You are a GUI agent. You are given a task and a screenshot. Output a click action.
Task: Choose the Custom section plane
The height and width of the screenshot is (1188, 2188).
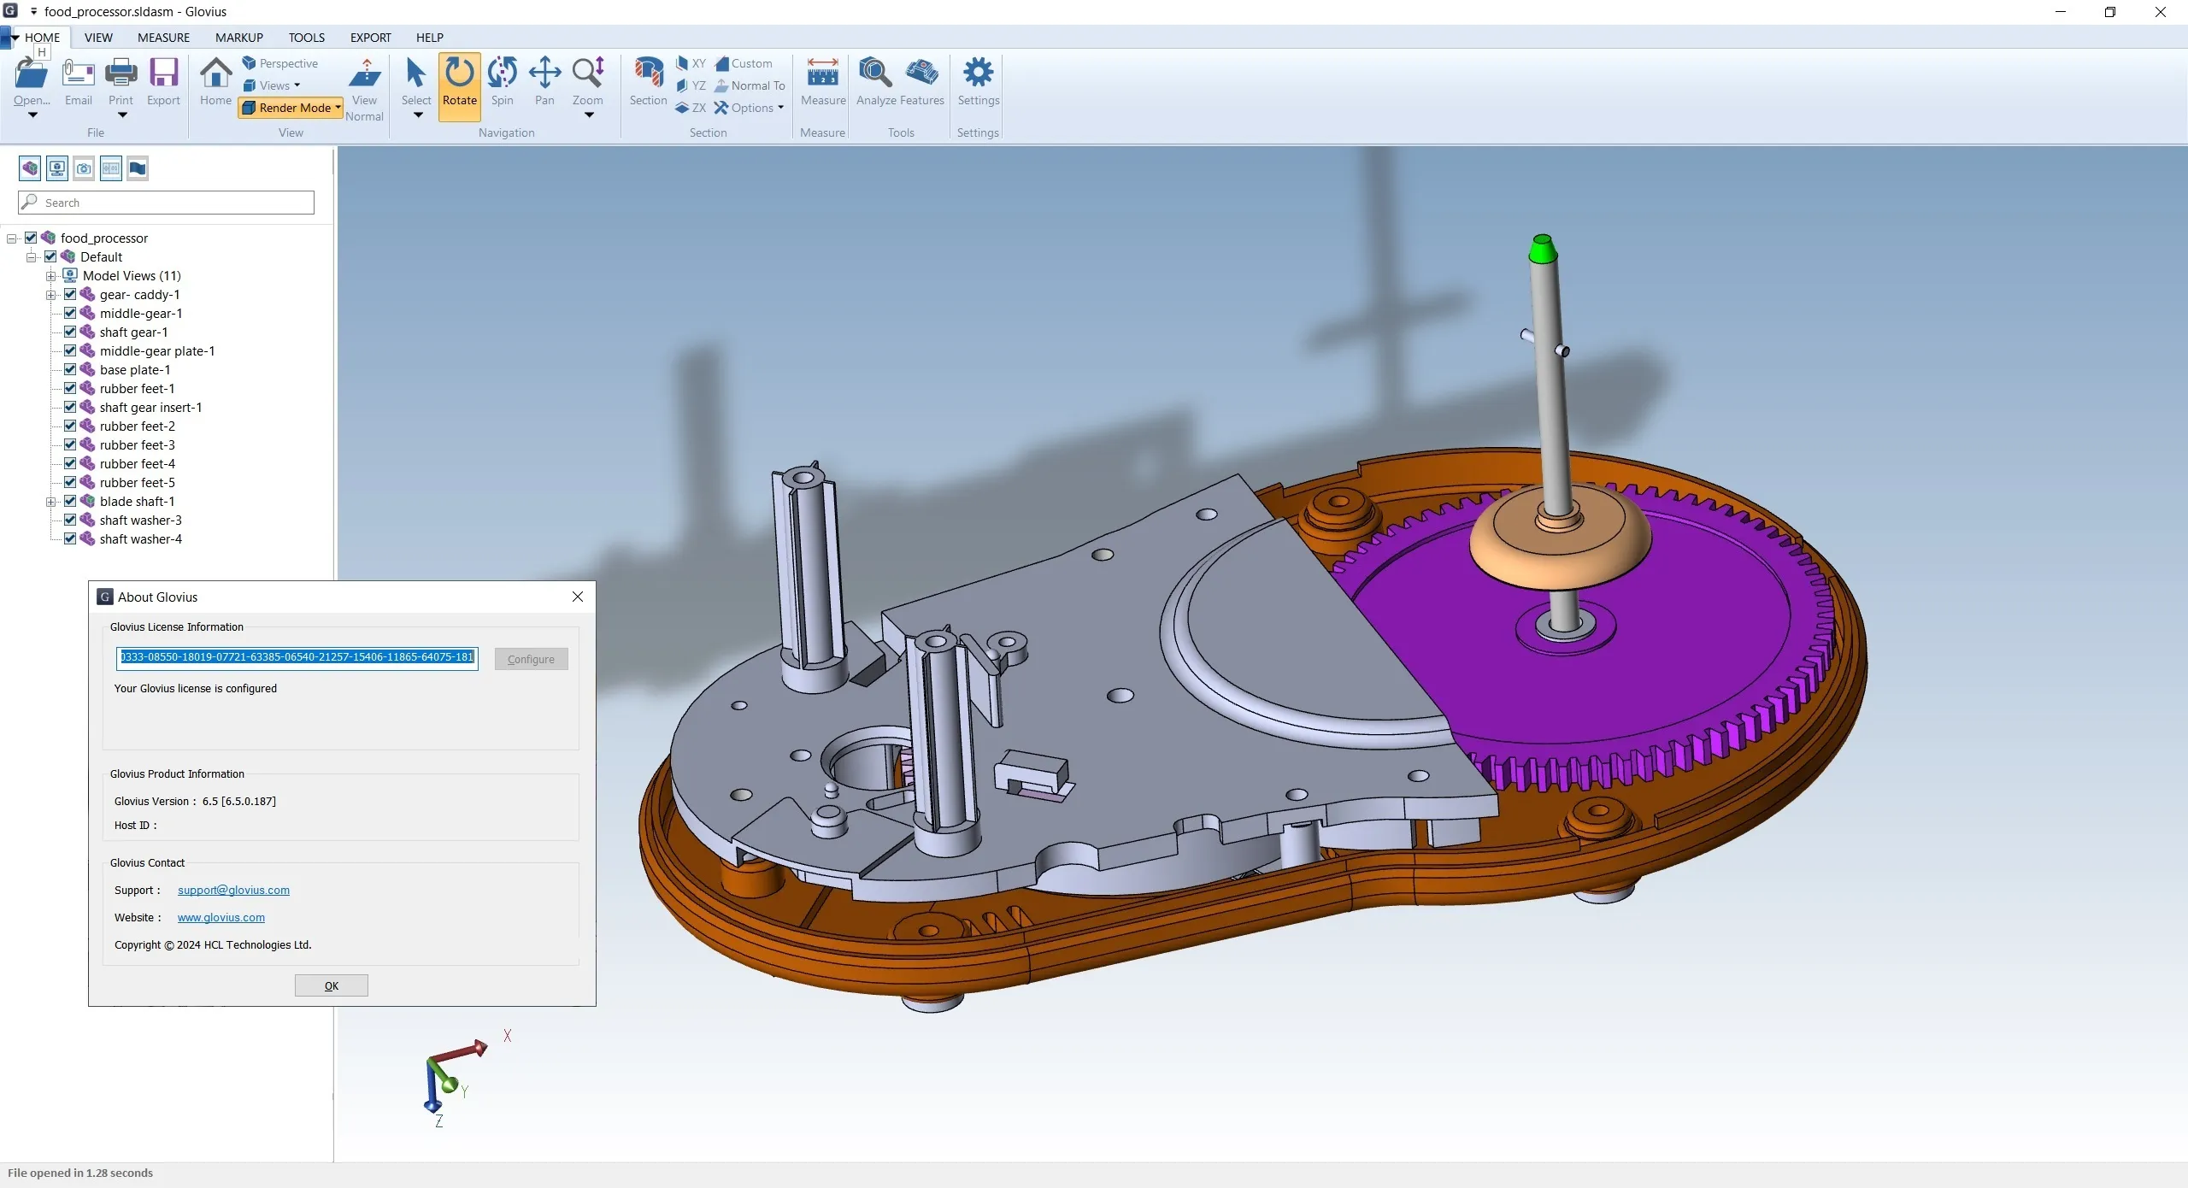744,63
